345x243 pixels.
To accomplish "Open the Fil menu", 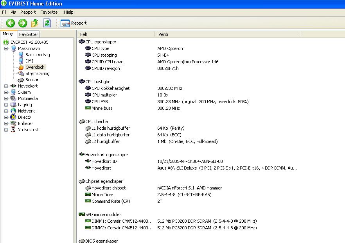I will pyautogui.click(x=4, y=12).
